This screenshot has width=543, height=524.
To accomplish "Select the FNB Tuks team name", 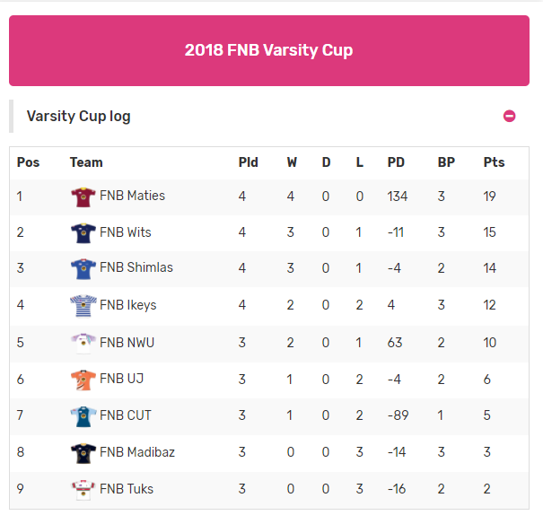I will pyautogui.click(x=127, y=489).
